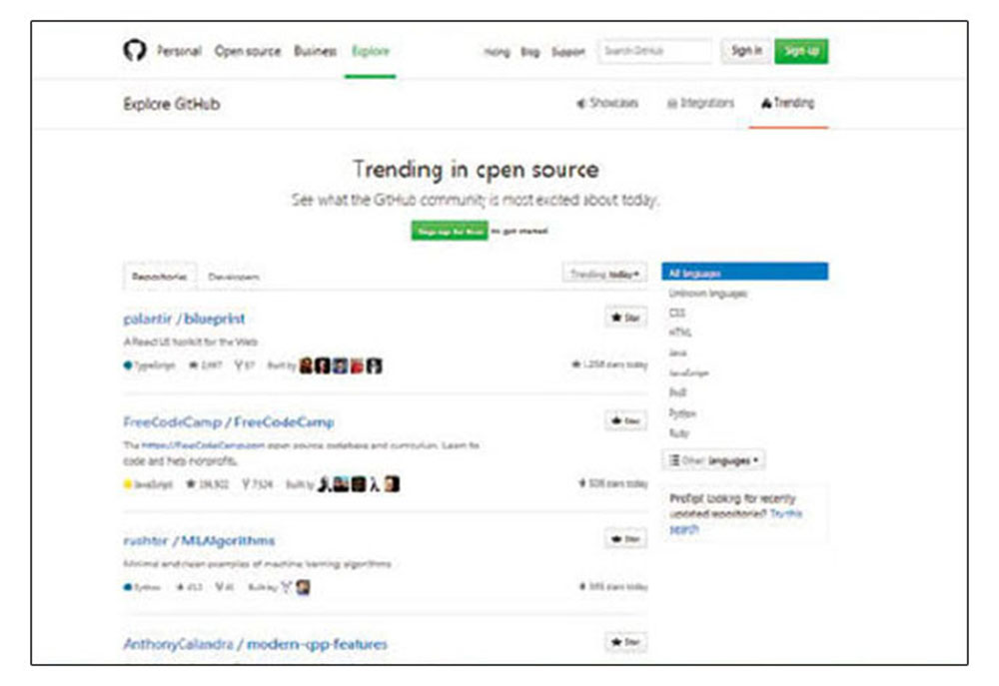
Task: Open the Support link in header
Action: (567, 52)
